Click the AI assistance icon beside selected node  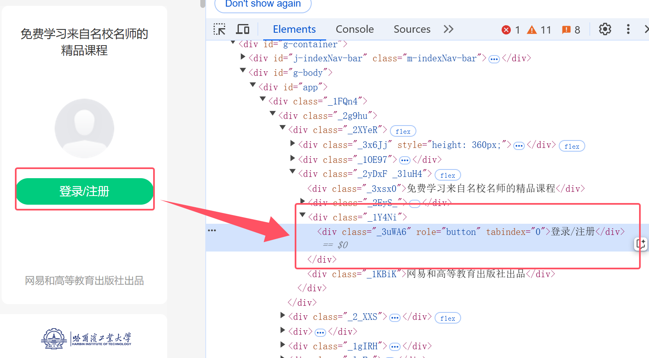click(x=641, y=244)
